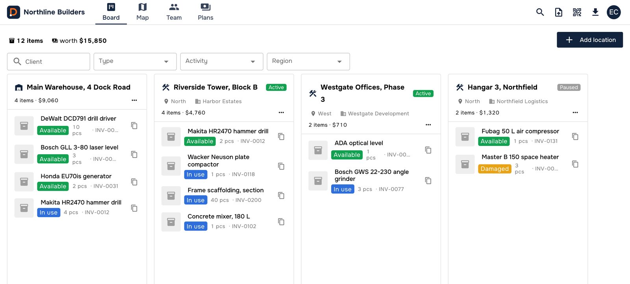The height and width of the screenshot is (284, 630).
Task: Copy the Wacker Neuson plate compactor item
Action: [x=281, y=166]
